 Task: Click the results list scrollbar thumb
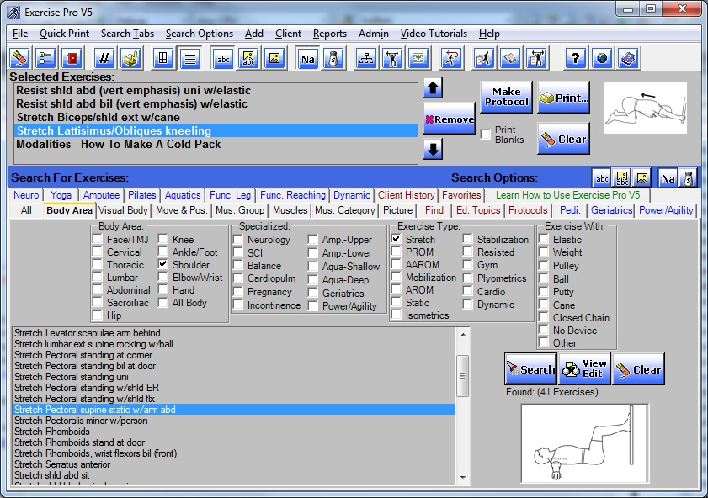click(x=462, y=375)
